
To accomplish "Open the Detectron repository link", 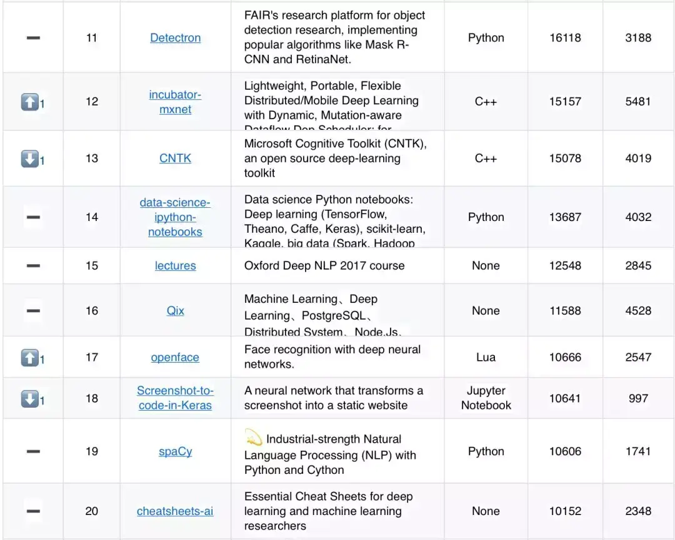I will pos(175,38).
